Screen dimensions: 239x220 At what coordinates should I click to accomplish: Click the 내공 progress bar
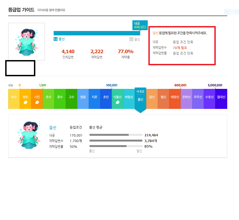pyautogui.click(x=97, y=33)
